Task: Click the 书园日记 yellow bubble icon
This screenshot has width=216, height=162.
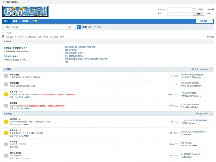Action: tap(6, 94)
